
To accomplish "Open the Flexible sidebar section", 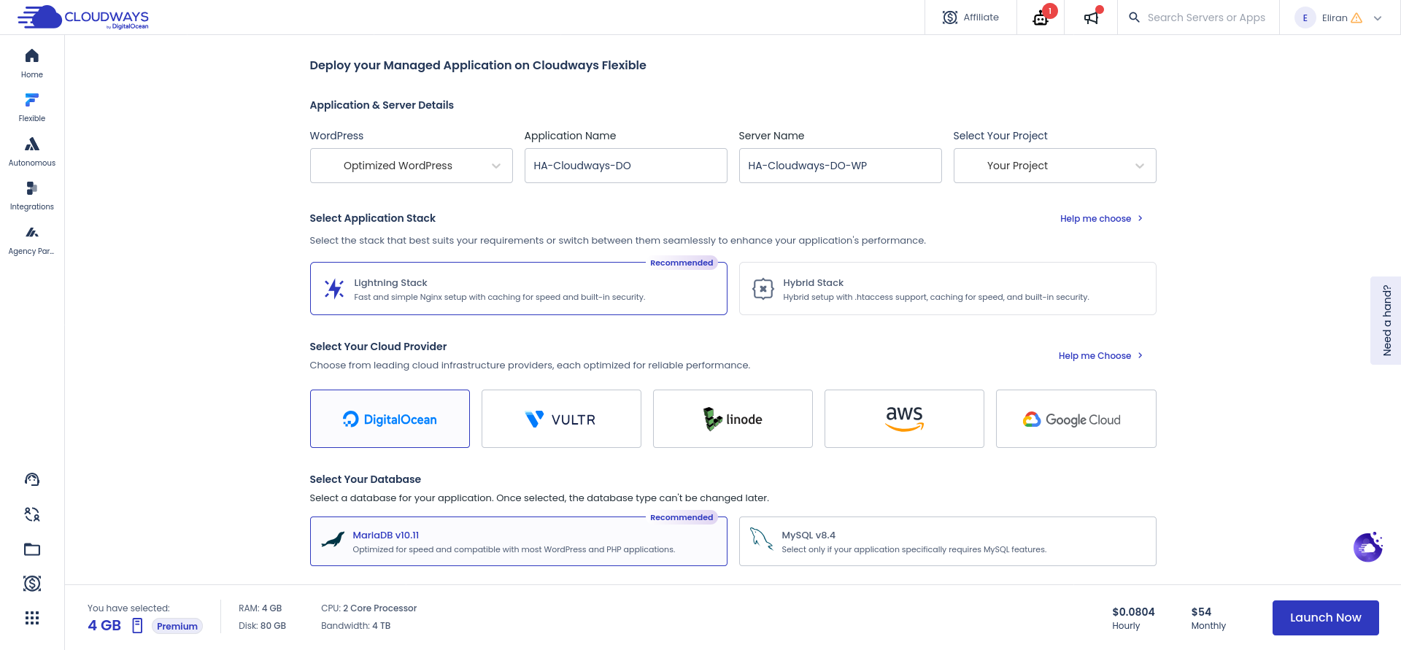I will 32,107.
